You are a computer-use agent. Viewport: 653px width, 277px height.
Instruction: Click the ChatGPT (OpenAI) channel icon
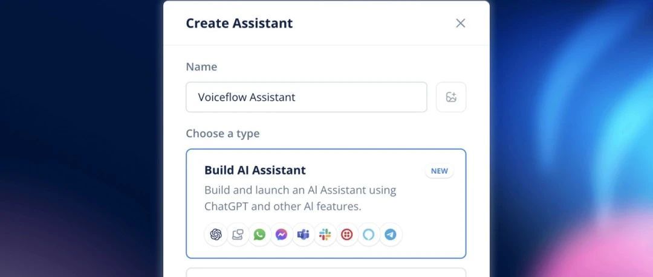(216, 235)
